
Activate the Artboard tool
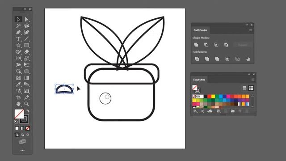pyautogui.click(x=18, y=97)
